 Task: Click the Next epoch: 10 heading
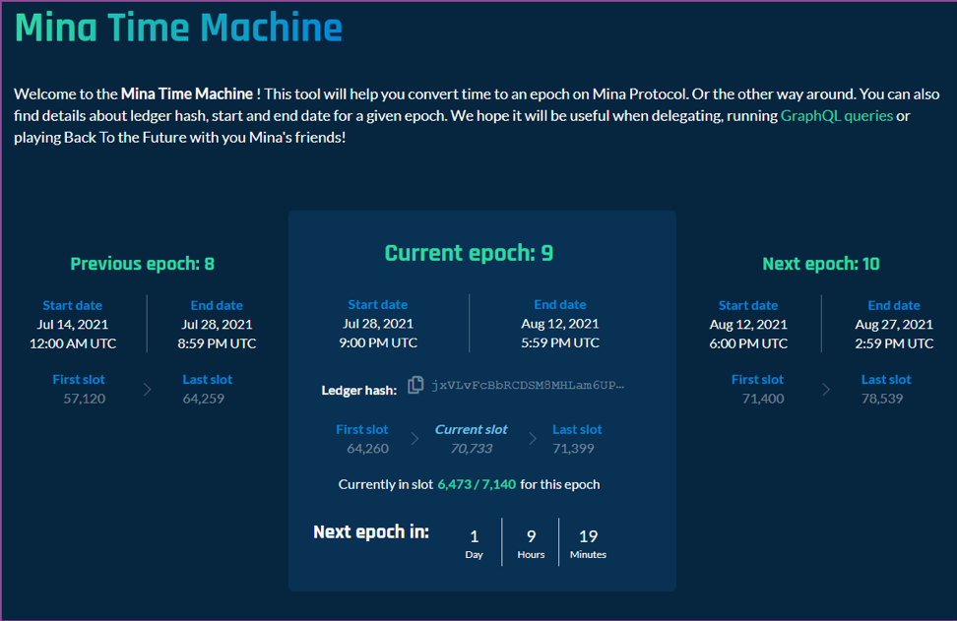click(821, 264)
